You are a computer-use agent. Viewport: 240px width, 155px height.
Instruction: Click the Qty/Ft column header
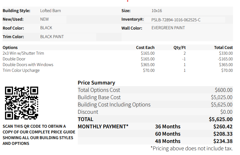click(x=180, y=48)
